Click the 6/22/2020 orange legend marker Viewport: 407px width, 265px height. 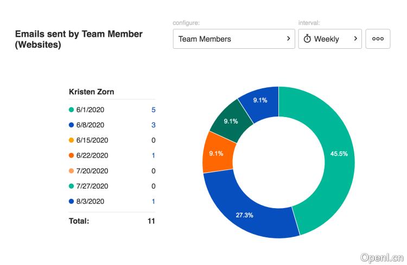[x=71, y=156]
